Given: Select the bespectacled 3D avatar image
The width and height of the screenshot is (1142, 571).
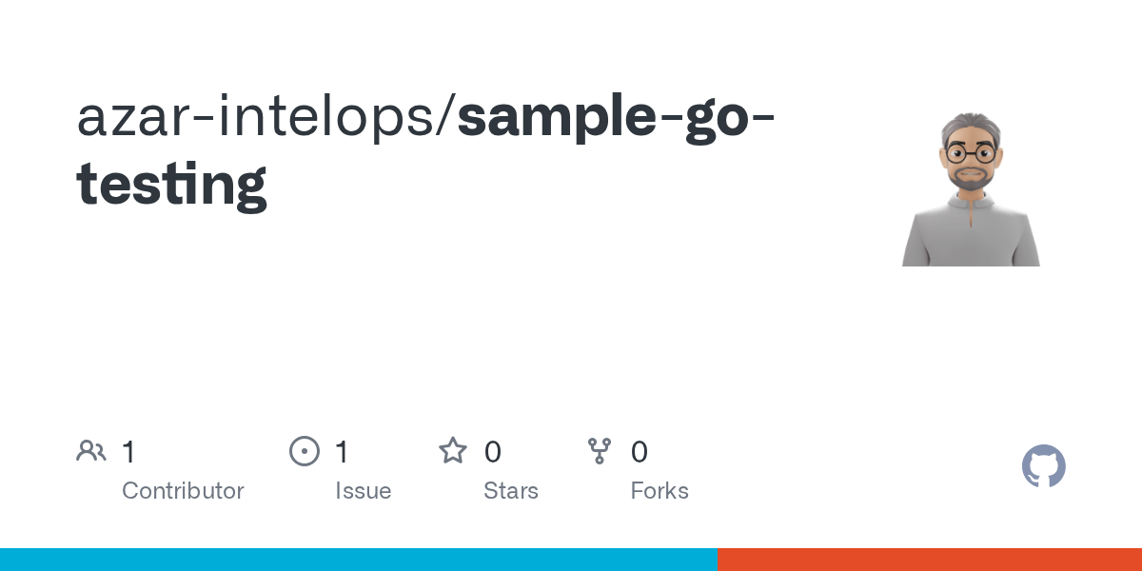Looking at the screenshot, I should [x=971, y=189].
